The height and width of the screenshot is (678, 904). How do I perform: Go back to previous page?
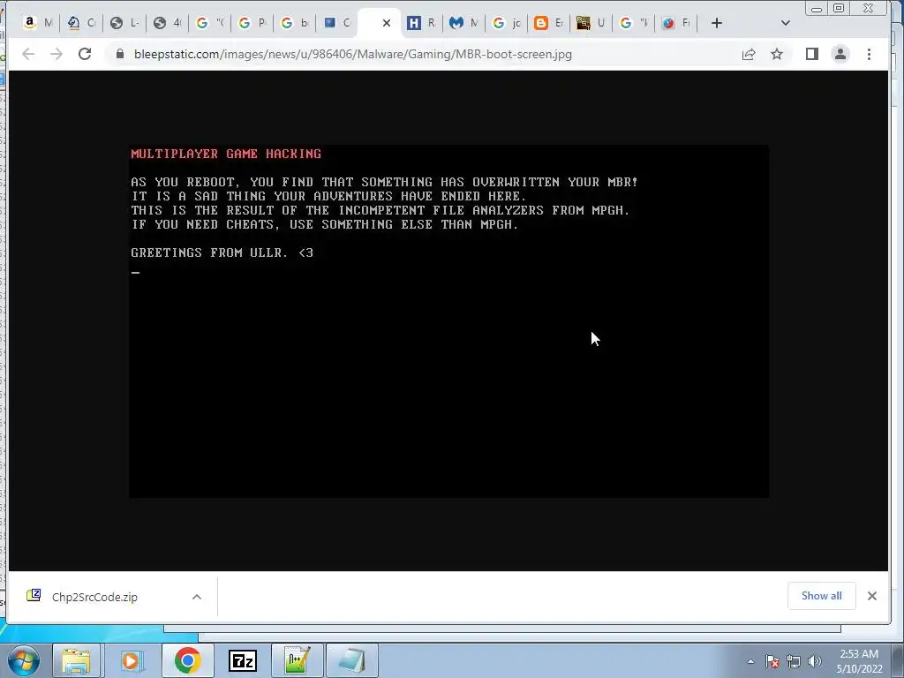click(x=27, y=54)
